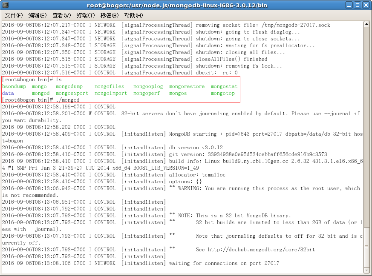Click the mongoexport file name

click(x=72, y=94)
